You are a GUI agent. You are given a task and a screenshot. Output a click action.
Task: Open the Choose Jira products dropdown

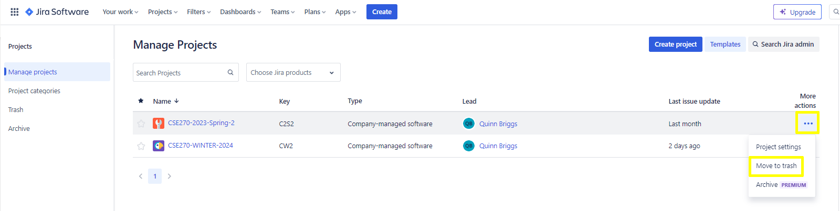(x=293, y=73)
